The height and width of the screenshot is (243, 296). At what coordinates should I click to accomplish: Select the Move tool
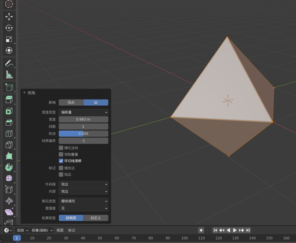tap(9, 17)
